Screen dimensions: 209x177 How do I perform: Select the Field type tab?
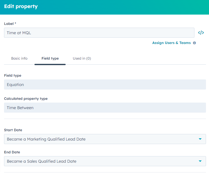(x=50, y=58)
